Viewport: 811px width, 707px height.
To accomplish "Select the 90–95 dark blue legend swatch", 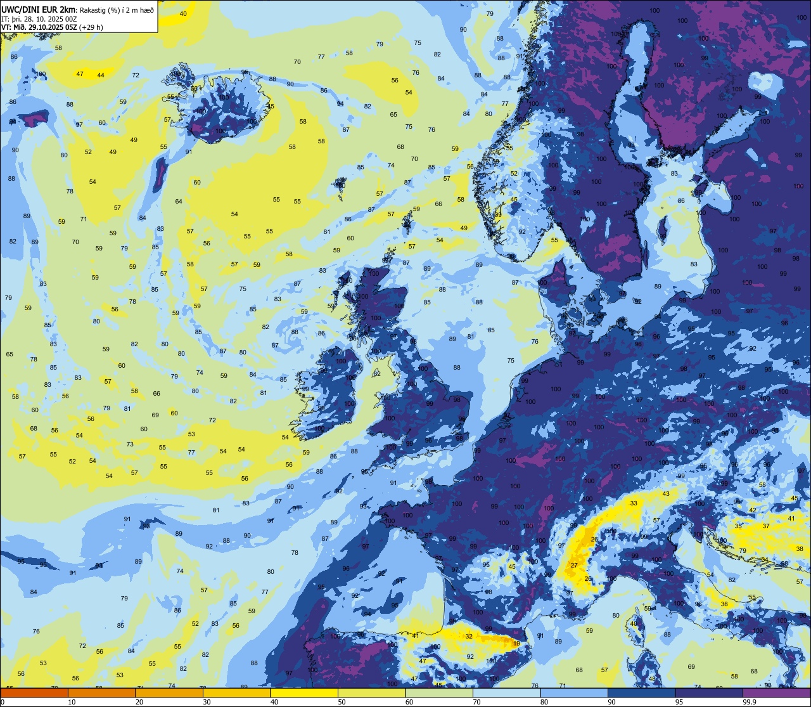I will [641, 692].
